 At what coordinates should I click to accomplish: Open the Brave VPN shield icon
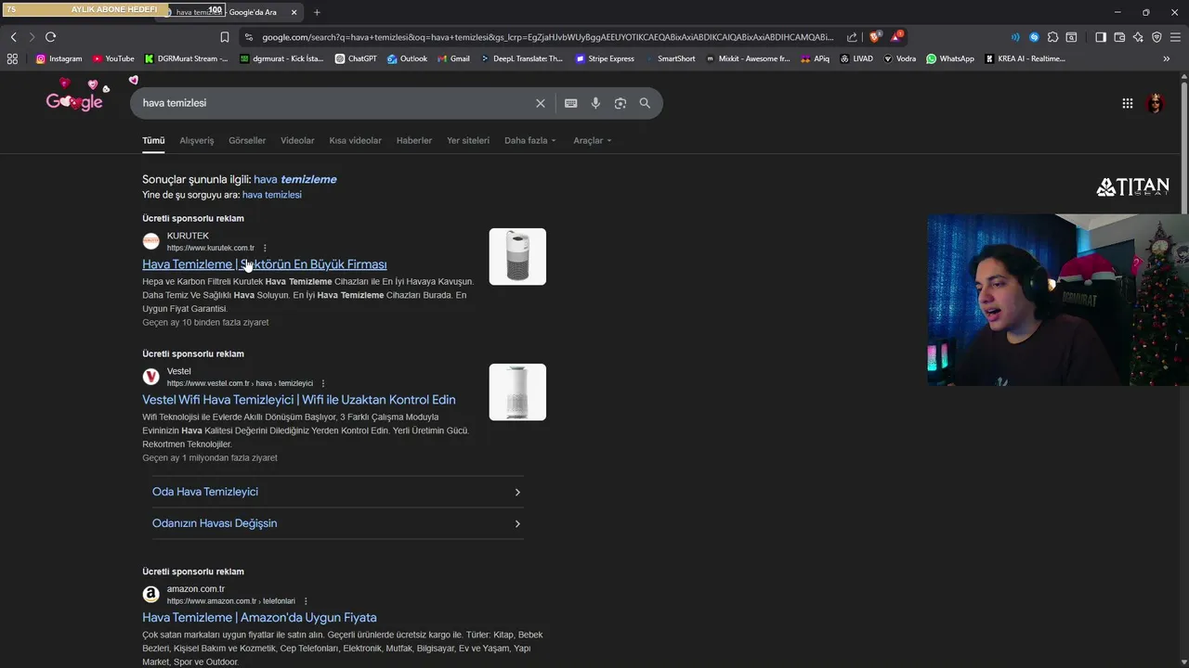(1156, 37)
